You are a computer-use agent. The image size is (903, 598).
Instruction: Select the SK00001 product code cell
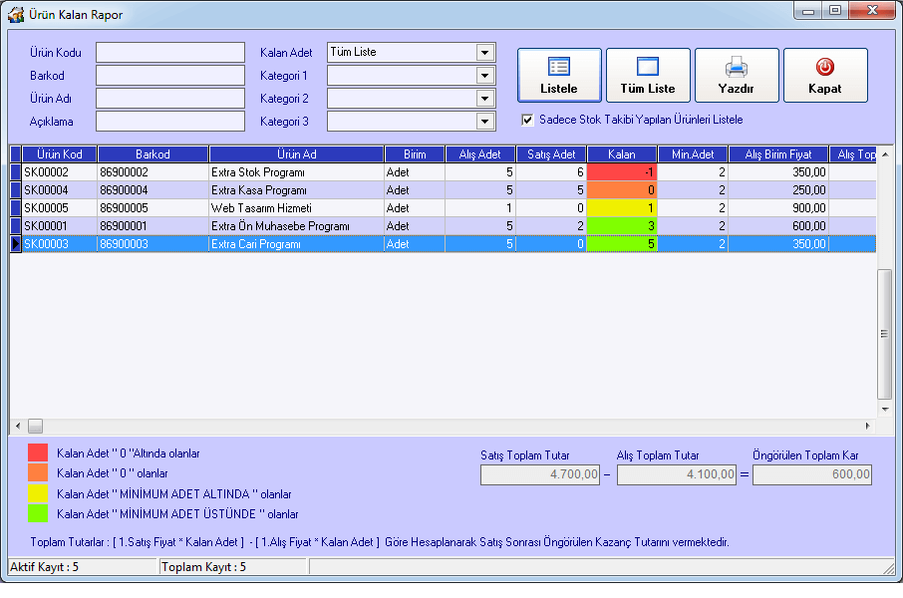click(60, 226)
